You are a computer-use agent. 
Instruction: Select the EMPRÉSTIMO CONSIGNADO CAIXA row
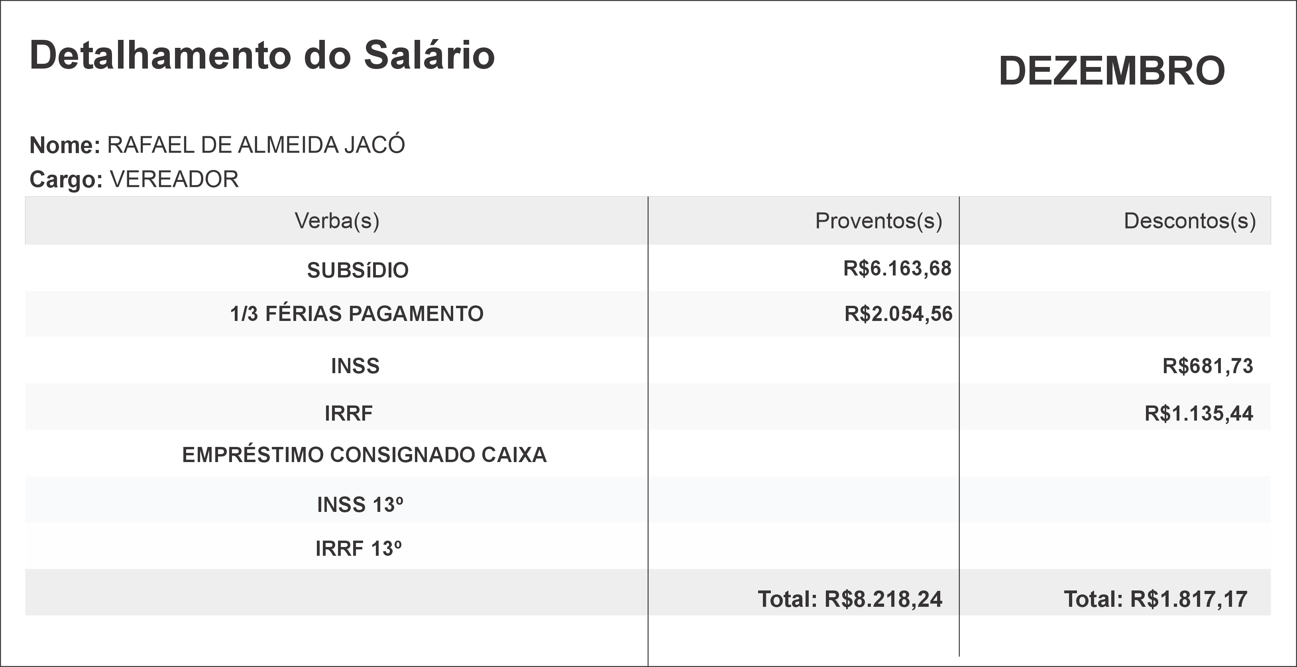pos(364,455)
